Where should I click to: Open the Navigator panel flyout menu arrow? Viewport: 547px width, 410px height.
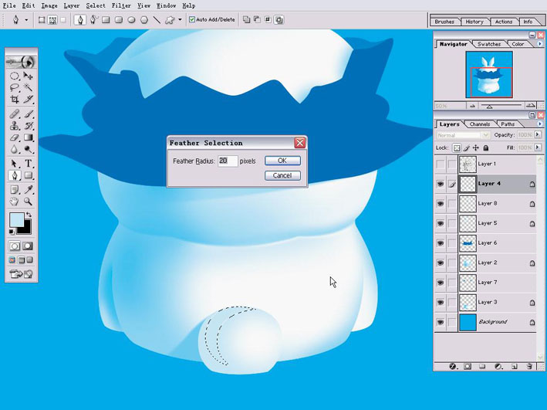pyautogui.click(x=540, y=44)
